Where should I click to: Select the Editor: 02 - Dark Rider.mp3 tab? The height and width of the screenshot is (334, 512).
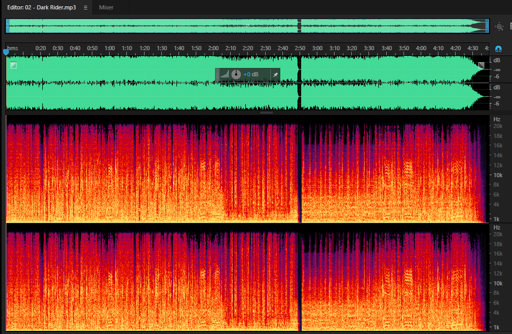(x=41, y=7)
